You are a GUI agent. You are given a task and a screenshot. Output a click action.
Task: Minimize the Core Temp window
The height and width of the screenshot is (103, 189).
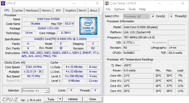159,3
